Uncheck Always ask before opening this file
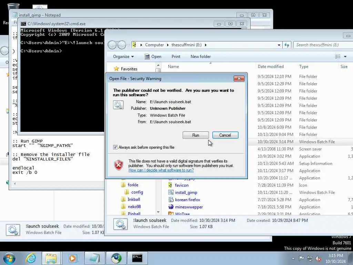The width and height of the screenshot is (353, 265). (115, 147)
